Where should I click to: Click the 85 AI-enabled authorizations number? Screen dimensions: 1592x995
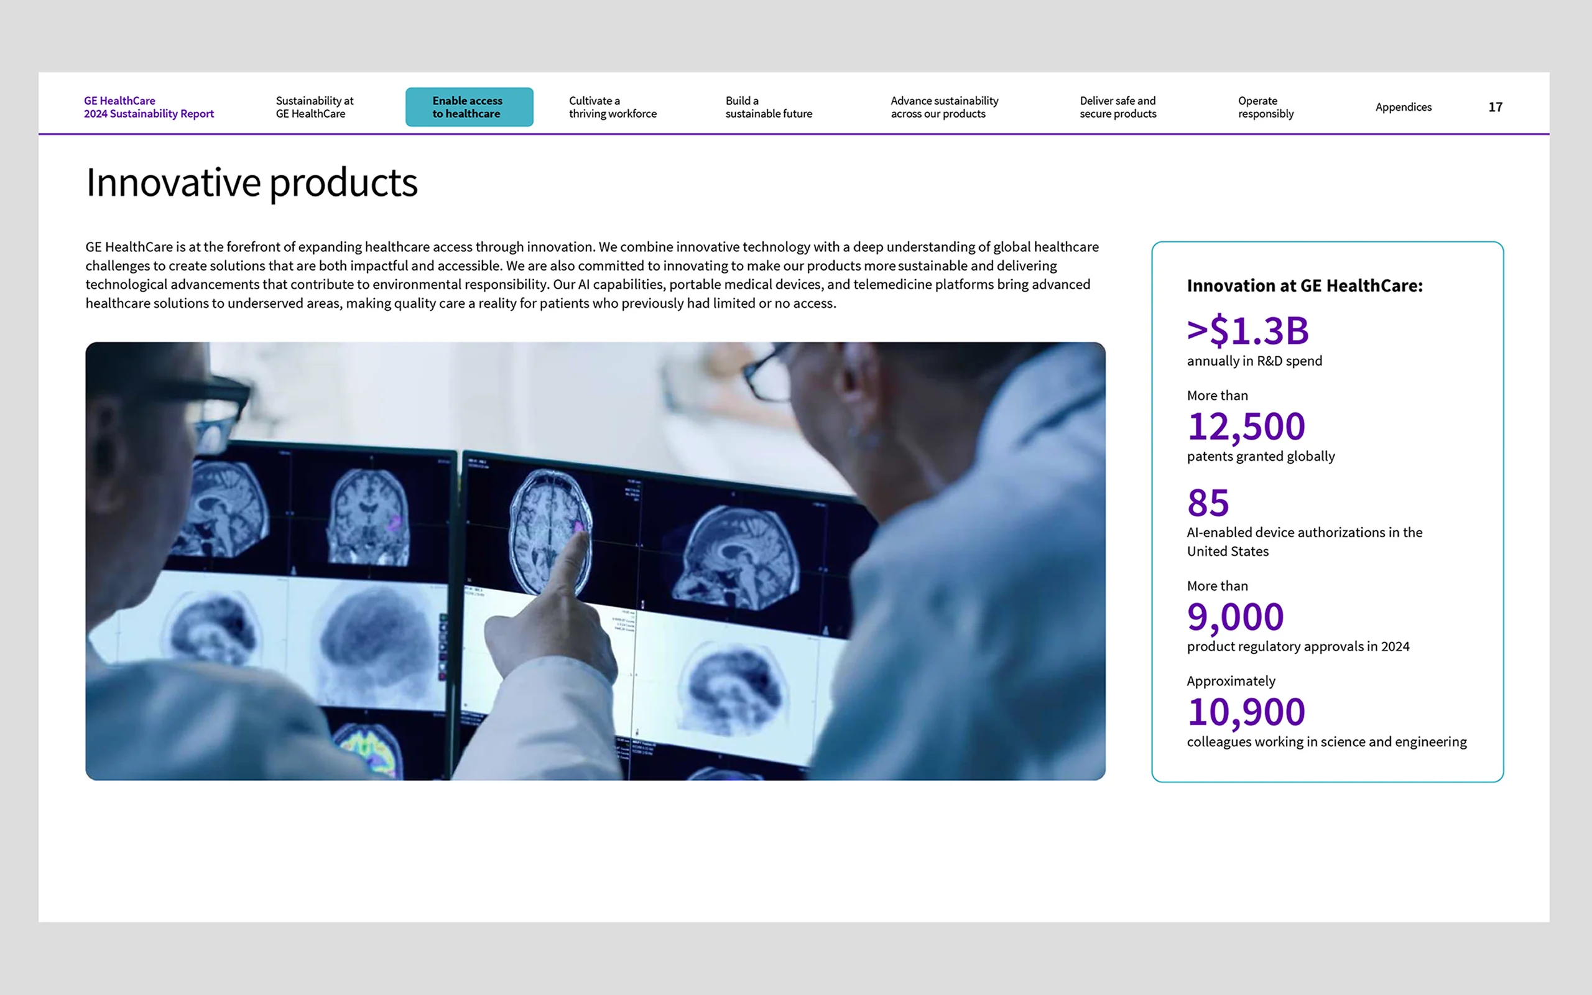[x=1208, y=502]
